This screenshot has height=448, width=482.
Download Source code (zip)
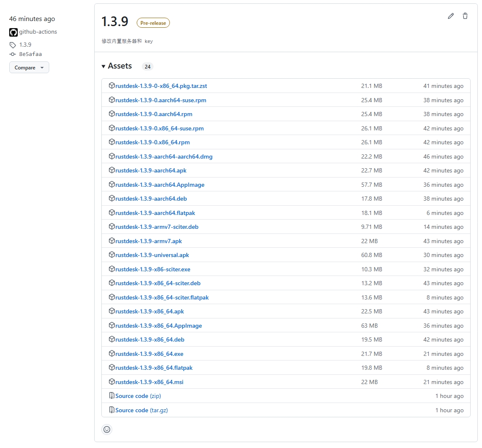click(x=138, y=396)
